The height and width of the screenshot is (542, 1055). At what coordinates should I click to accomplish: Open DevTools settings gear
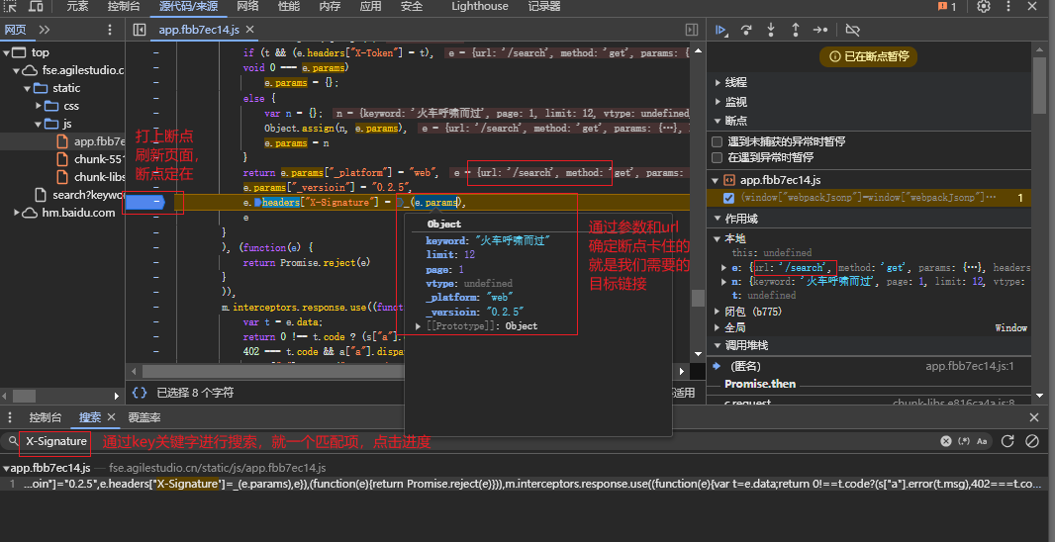pyautogui.click(x=983, y=7)
